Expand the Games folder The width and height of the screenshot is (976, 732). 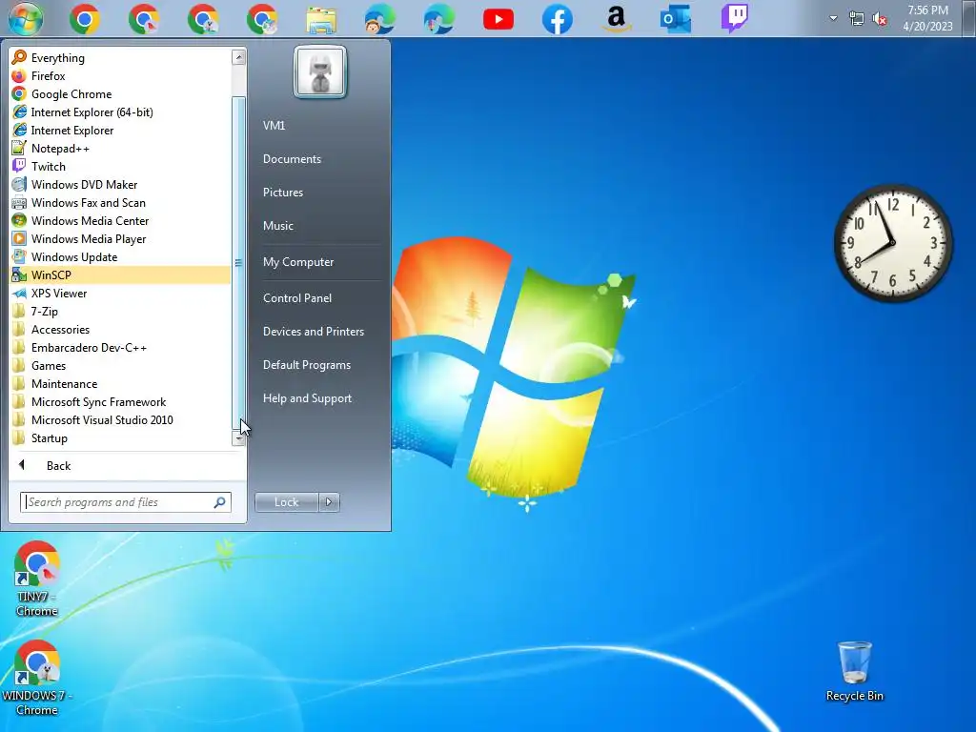click(x=121, y=366)
